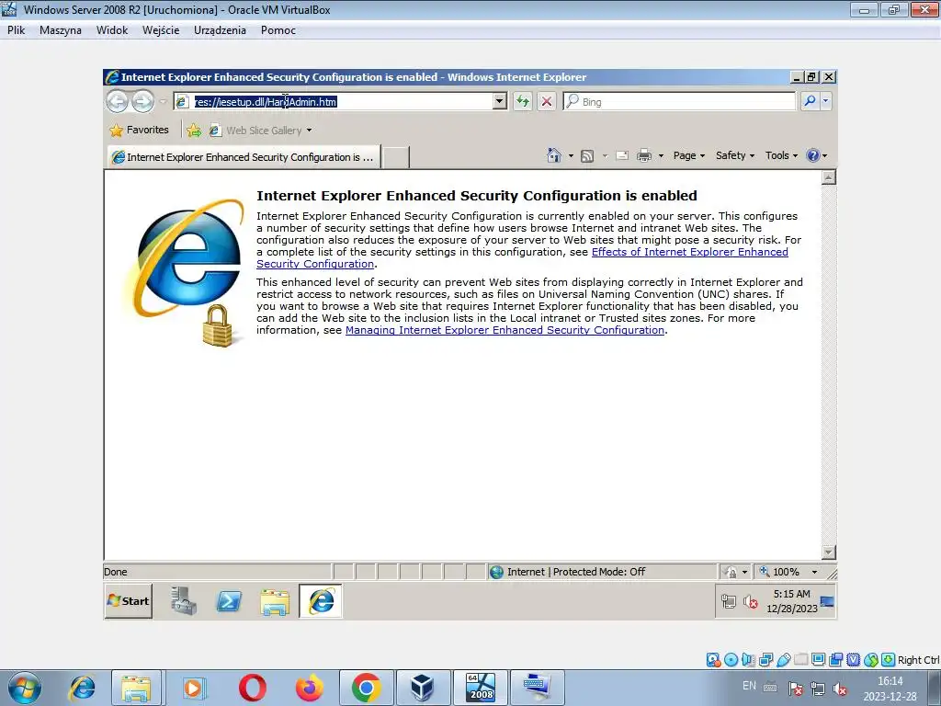The width and height of the screenshot is (941, 706).
Task: Click the Read Mail envelope icon
Action: pyautogui.click(x=622, y=156)
